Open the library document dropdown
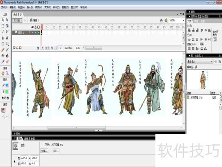This screenshot has height=167, width=222. [x=200, y=61]
